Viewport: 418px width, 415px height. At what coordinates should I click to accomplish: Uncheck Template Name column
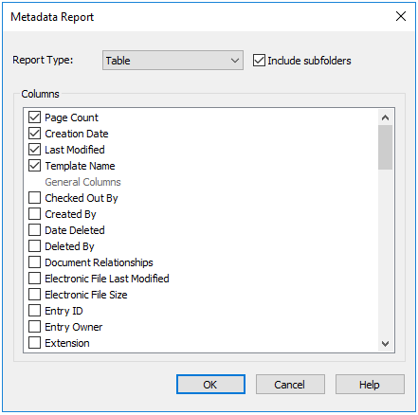click(34, 166)
